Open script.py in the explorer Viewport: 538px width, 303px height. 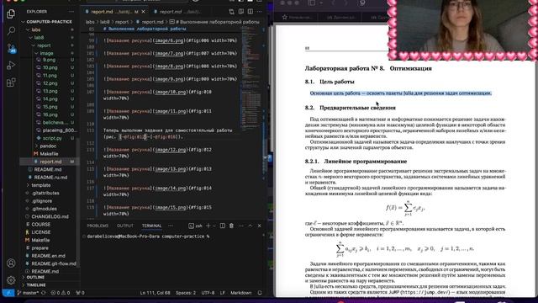click(x=52, y=138)
